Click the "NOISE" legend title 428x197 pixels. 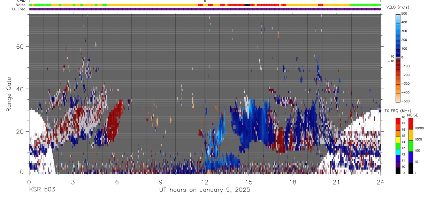coord(413,115)
